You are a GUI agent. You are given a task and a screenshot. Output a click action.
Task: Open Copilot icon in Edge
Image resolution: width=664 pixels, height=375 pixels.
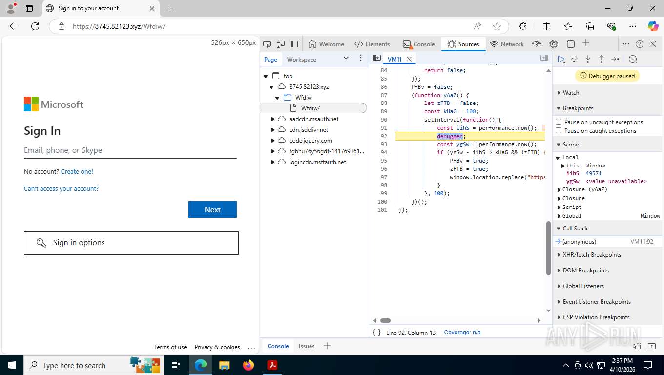tap(653, 26)
